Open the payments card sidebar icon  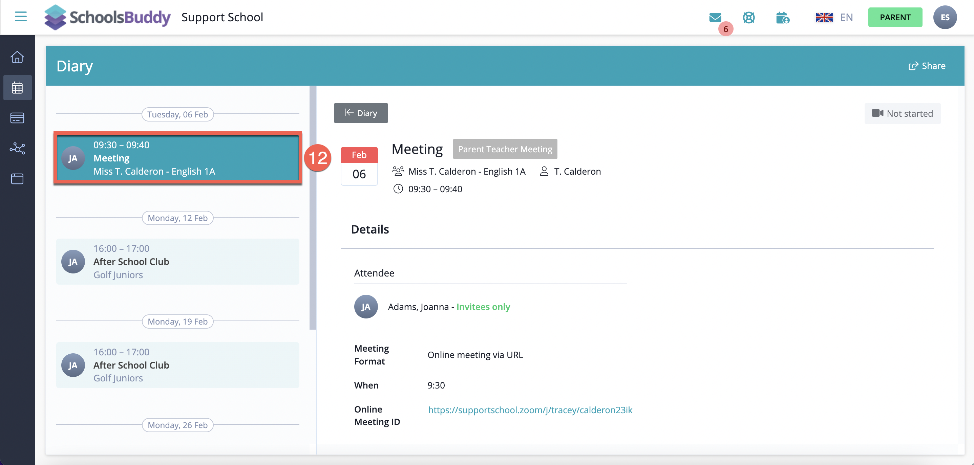tap(17, 118)
